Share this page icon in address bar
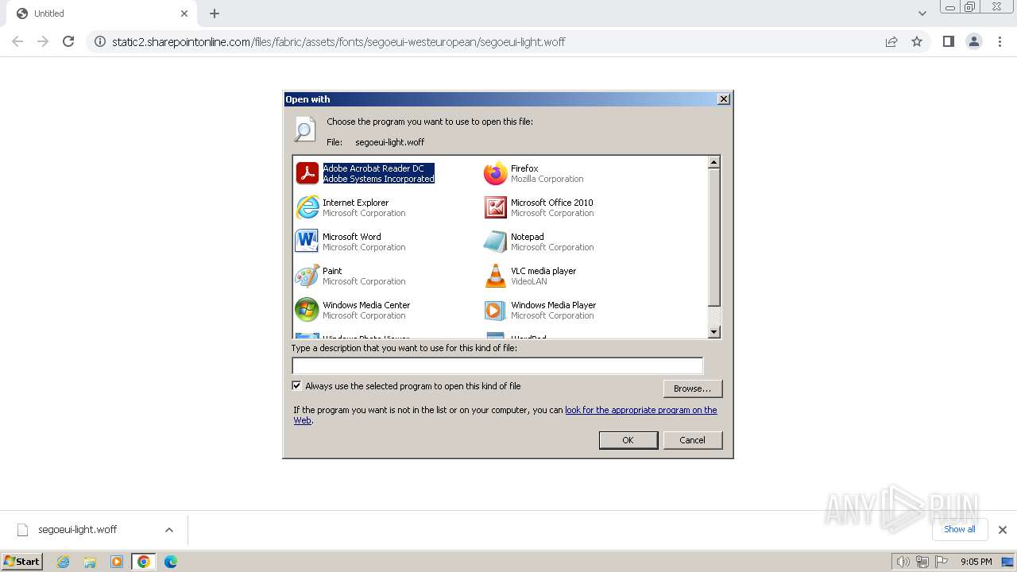1017x572 pixels. click(891, 41)
